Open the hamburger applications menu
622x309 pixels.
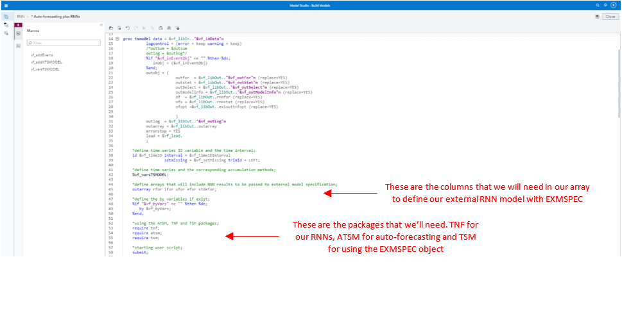pyautogui.click(x=6, y=6)
